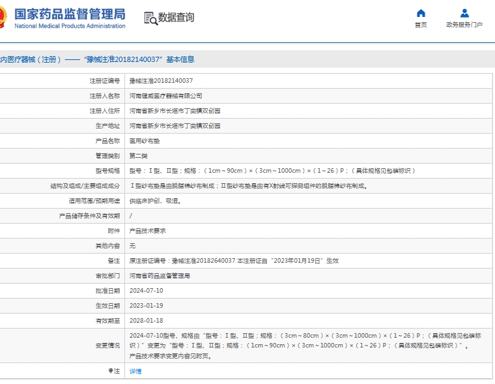Click the 附件 label
This screenshot has width=495, height=384.
click(113, 231)
